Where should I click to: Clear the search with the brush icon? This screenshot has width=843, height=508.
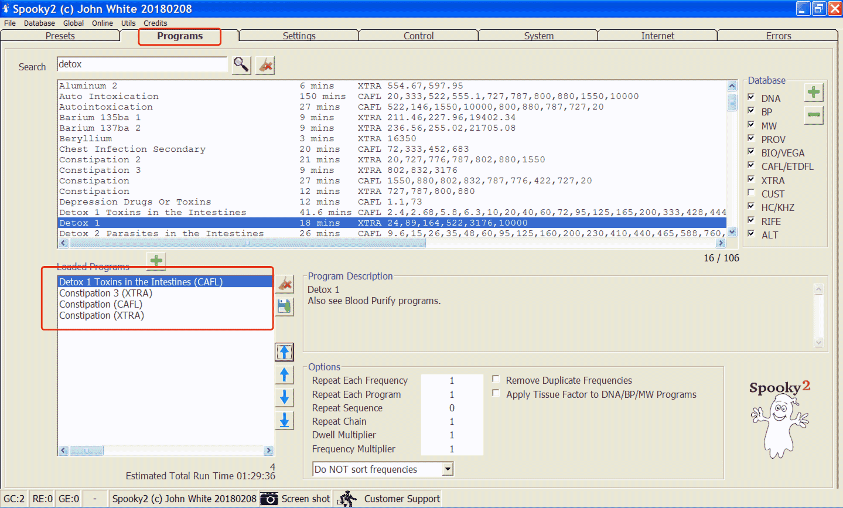(265, 65)
